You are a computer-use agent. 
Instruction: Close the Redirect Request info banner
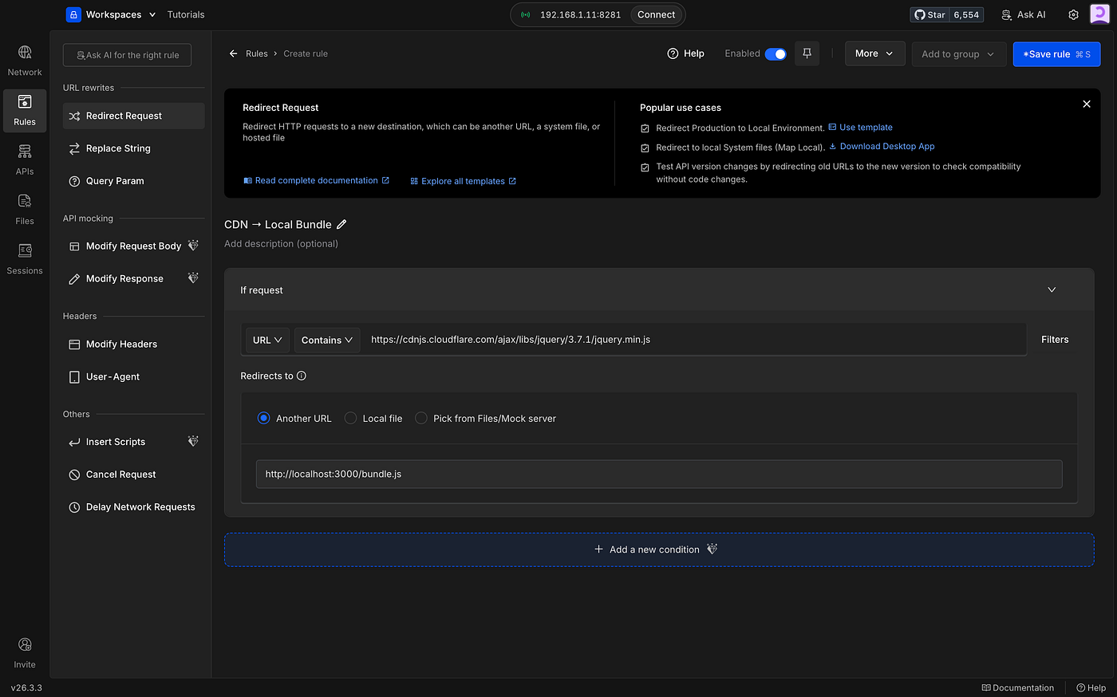(1086, 104)
